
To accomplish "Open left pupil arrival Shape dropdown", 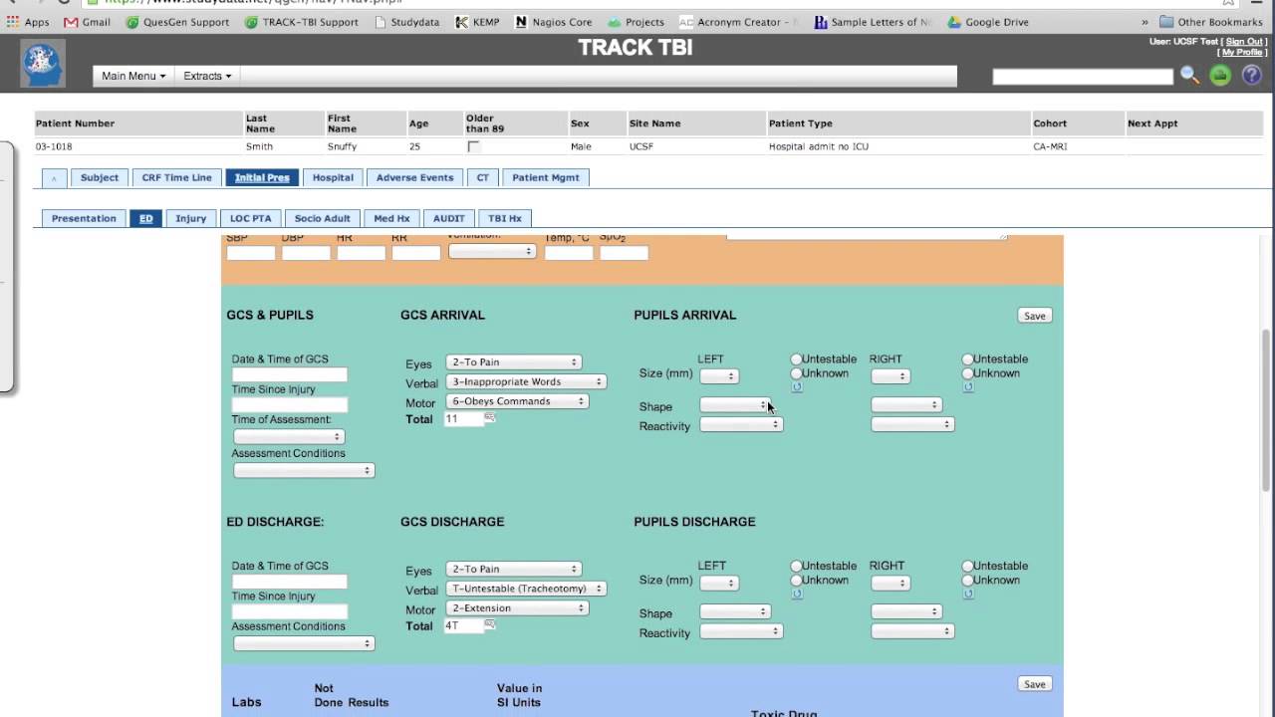I will point(735,405).
